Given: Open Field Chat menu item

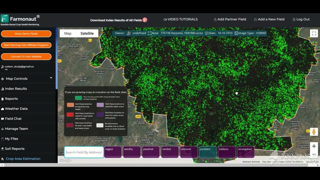Looking at the screenshot, I should (13, 119).
